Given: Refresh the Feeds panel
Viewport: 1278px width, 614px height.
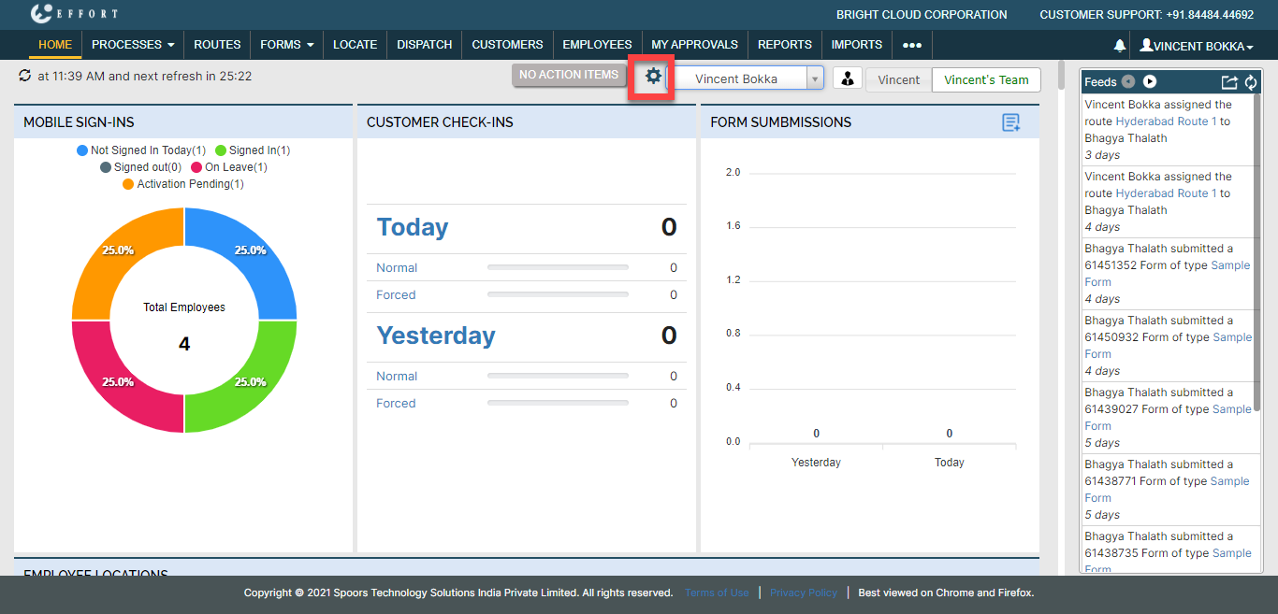Looking at the screenshot, I should [x=1250, y=82].
